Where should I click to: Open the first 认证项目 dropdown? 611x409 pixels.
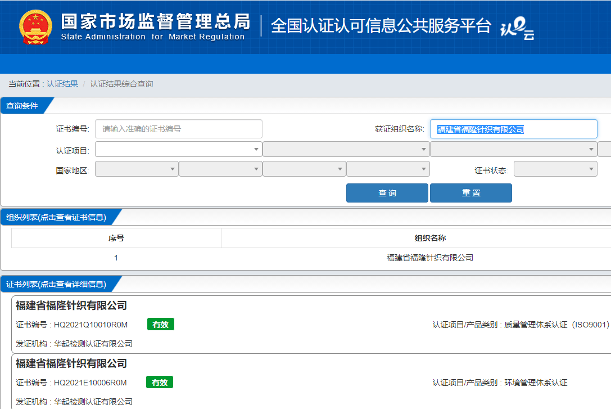point(179,149)
